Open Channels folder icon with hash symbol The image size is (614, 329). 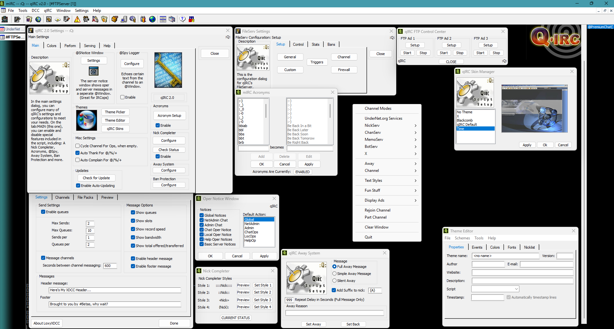coord(29,19)
